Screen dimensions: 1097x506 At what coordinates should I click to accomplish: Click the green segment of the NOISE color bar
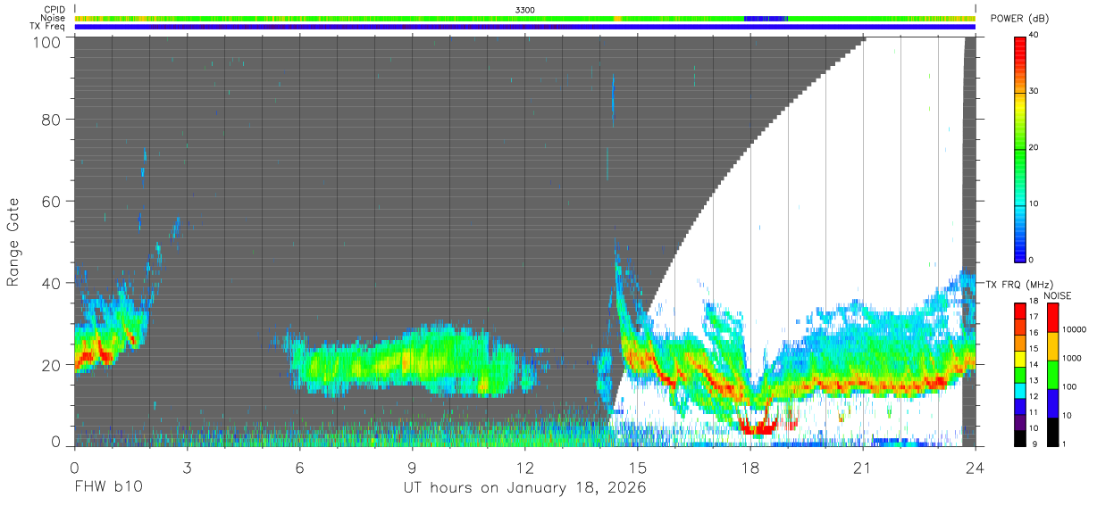click(x=1052, y=374)
